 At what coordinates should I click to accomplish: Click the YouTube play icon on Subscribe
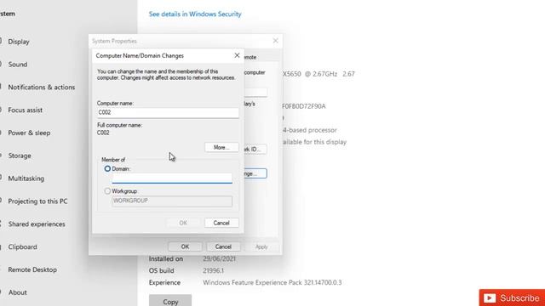coord(490,298)
